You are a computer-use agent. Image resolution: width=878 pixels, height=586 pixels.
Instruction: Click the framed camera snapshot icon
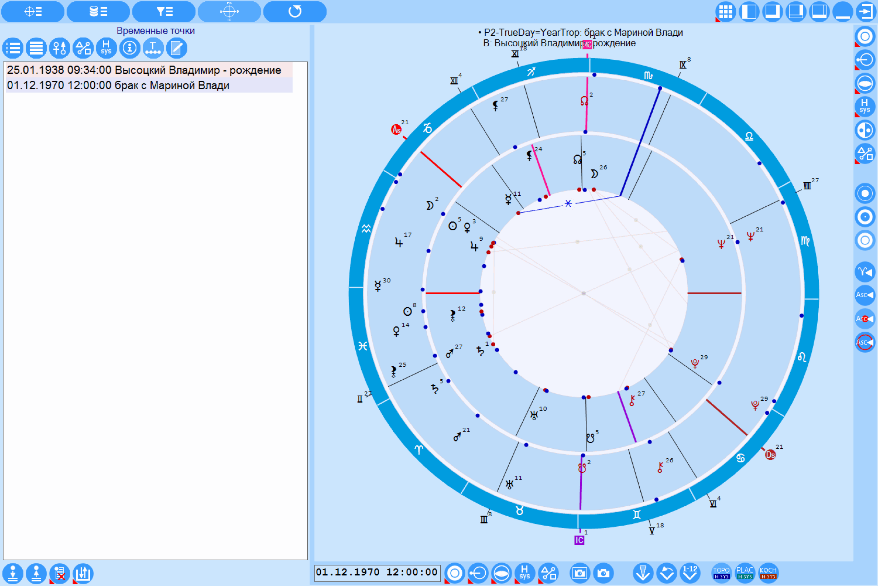click(x=580, y=573)
